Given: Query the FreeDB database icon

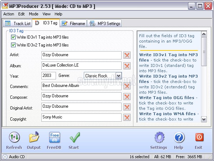Looking at the screenshot, I should coord(54,137).
